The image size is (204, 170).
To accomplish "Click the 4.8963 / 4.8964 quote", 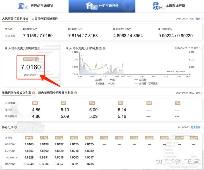I will pyautogui.click(x=128, y=36).
